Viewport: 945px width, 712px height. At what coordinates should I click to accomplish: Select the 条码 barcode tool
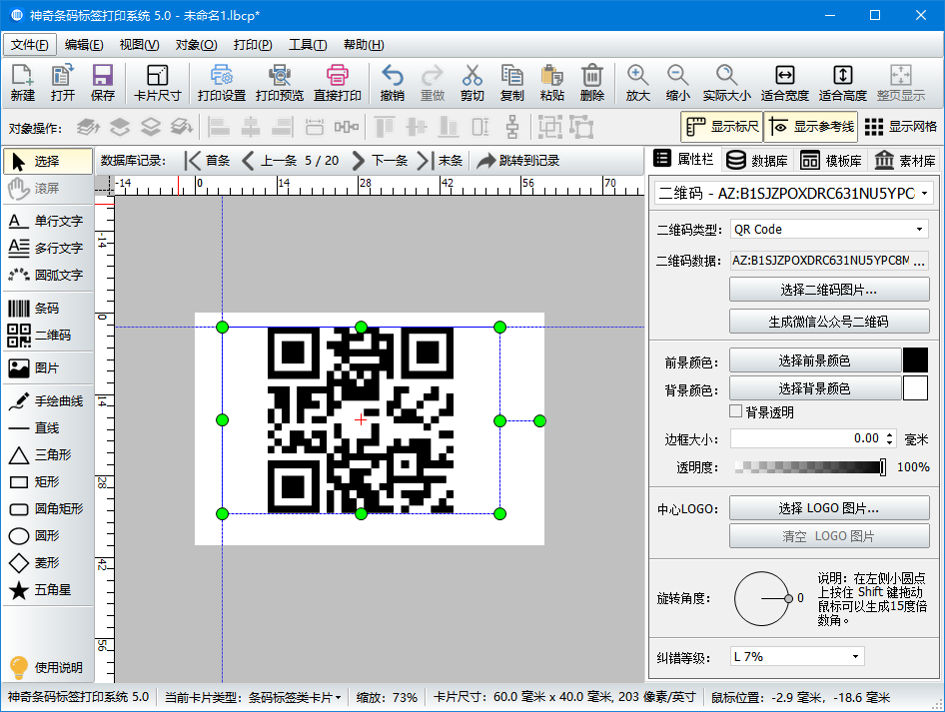tap(47, 309)
